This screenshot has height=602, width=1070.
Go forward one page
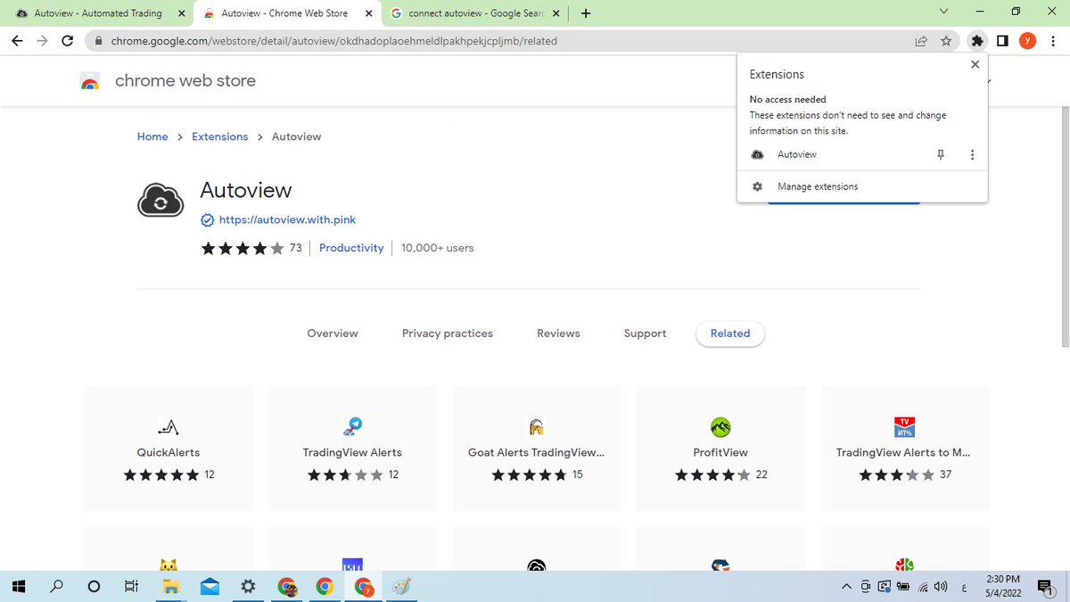(x=42, y=40)
